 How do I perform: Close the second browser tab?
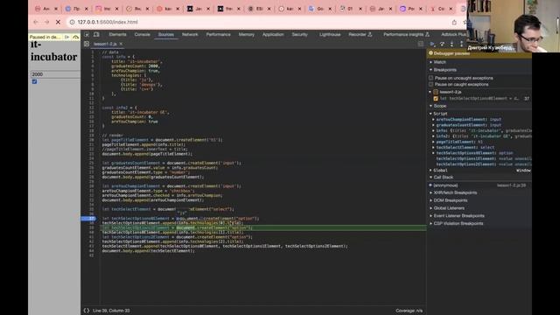87,9
